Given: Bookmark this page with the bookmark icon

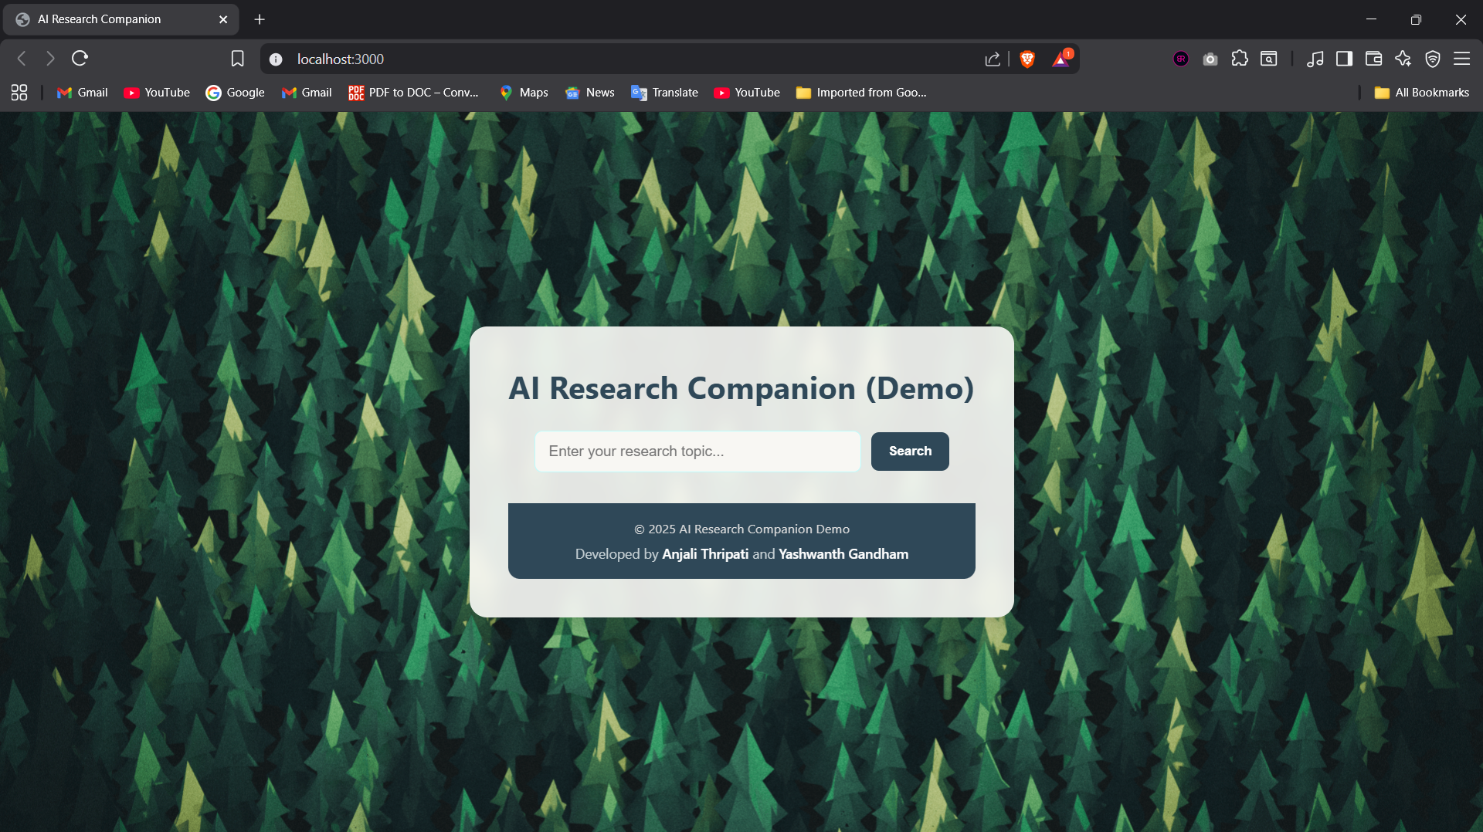Looking at the screenshot, I should (x=237, y=59).
